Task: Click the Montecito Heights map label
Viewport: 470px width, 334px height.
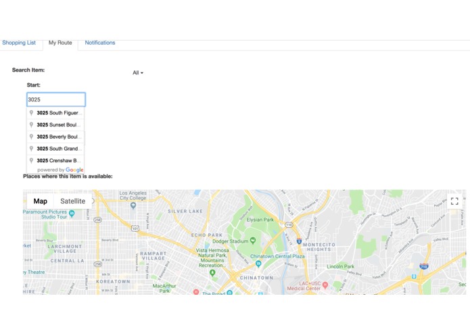Action: point(319,247)
